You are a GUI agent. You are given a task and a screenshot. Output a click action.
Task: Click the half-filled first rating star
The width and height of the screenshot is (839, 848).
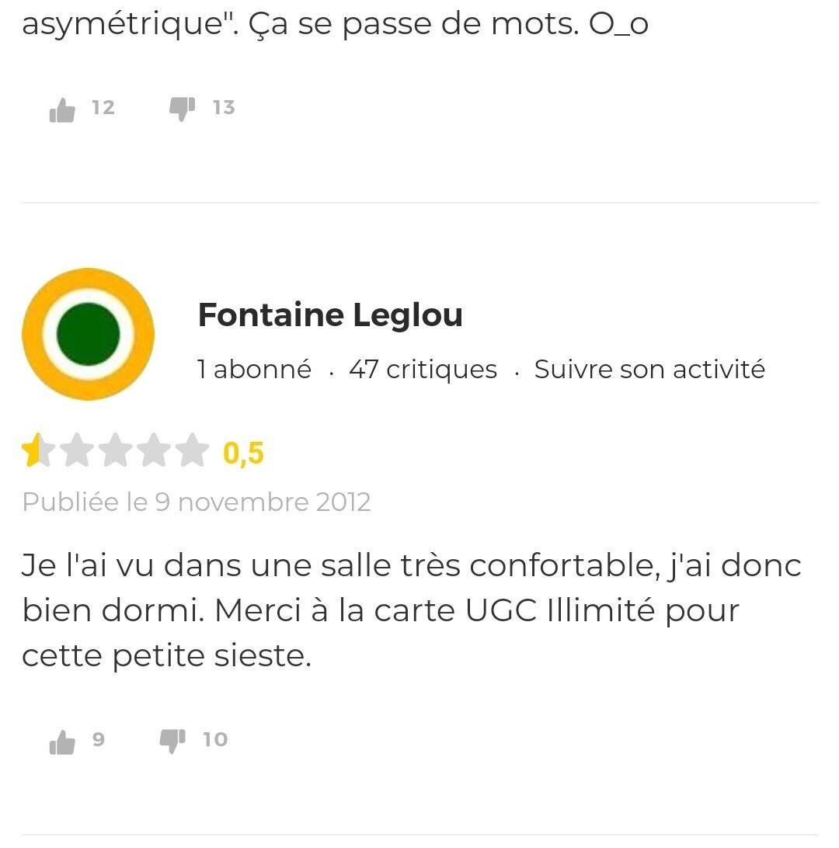coord(34,452)
